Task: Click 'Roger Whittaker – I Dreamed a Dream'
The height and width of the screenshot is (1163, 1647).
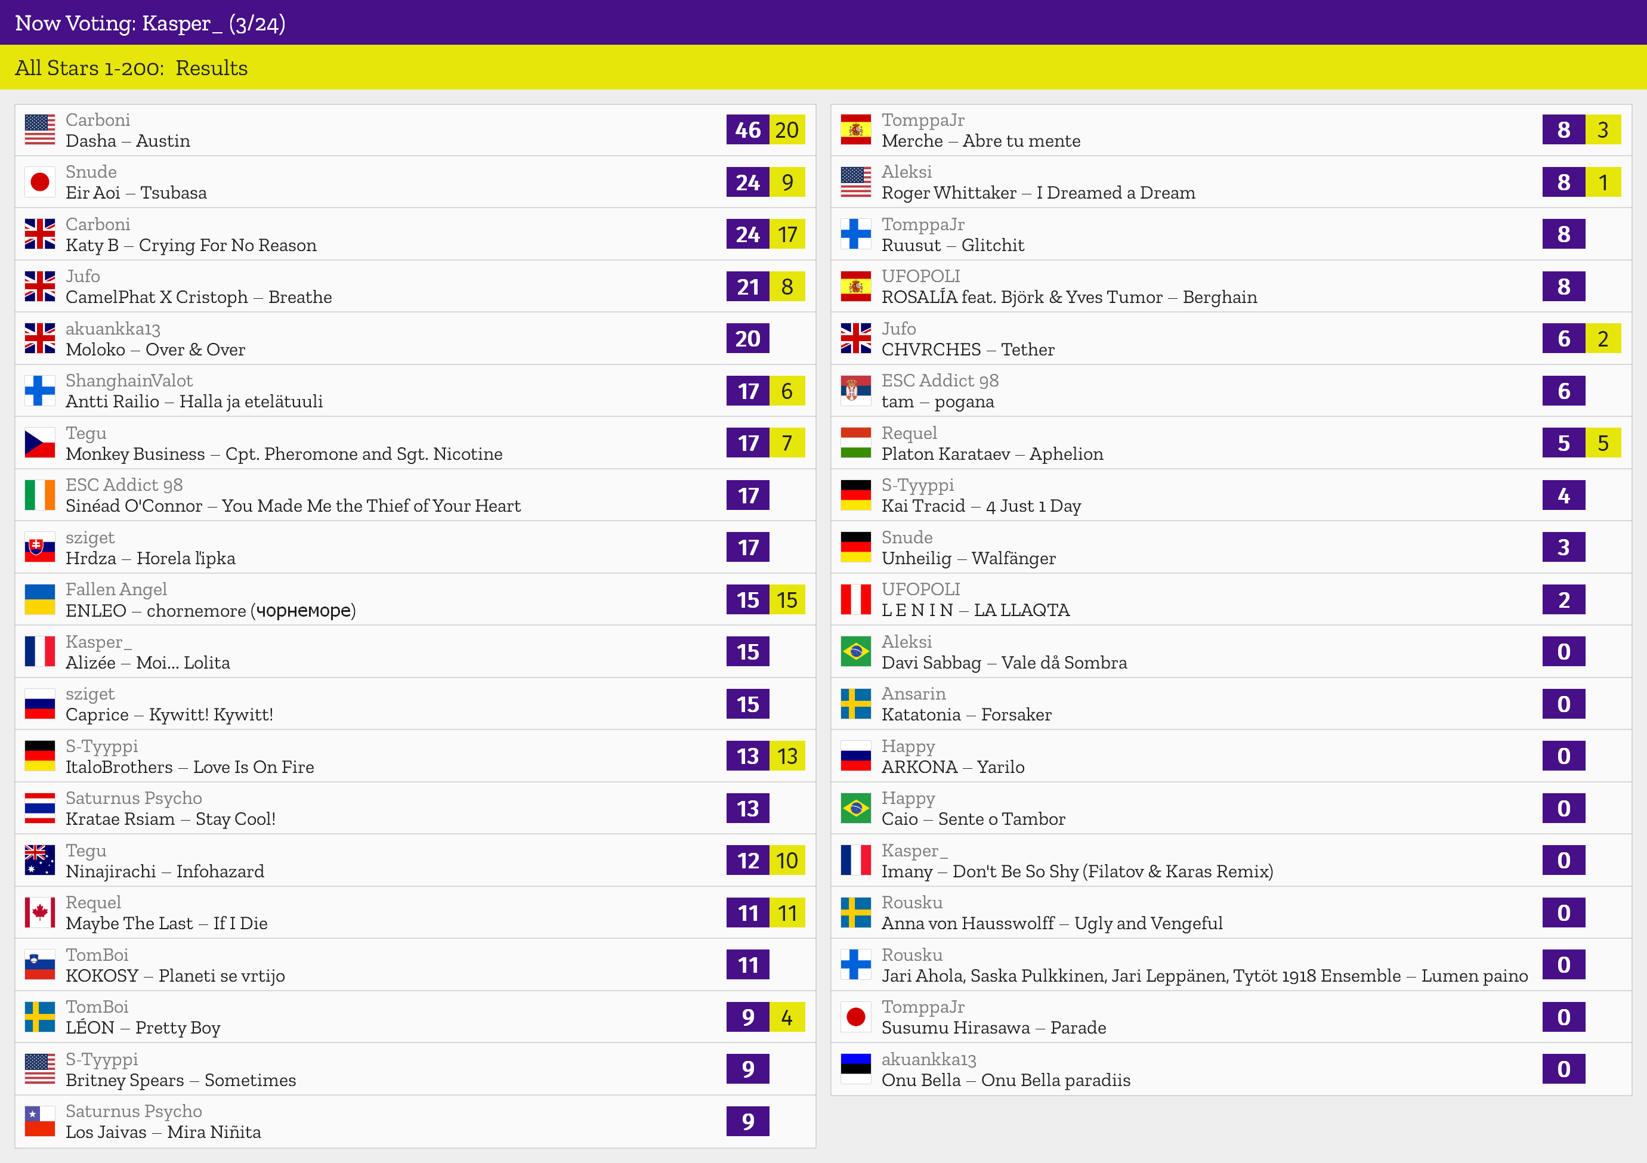Action: 1038,193
